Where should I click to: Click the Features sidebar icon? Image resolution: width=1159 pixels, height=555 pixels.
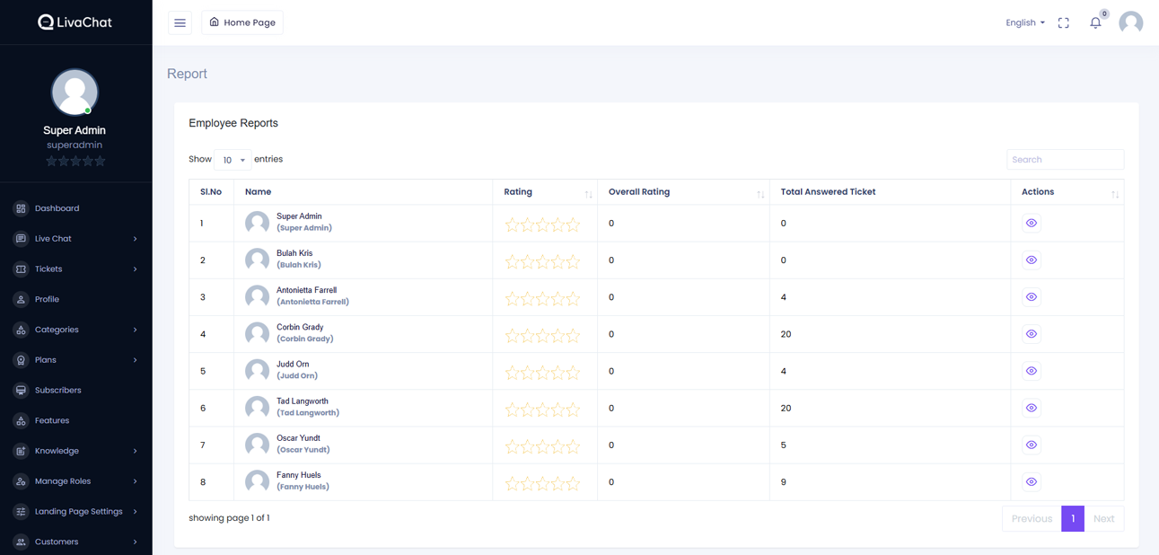[21, 421]
